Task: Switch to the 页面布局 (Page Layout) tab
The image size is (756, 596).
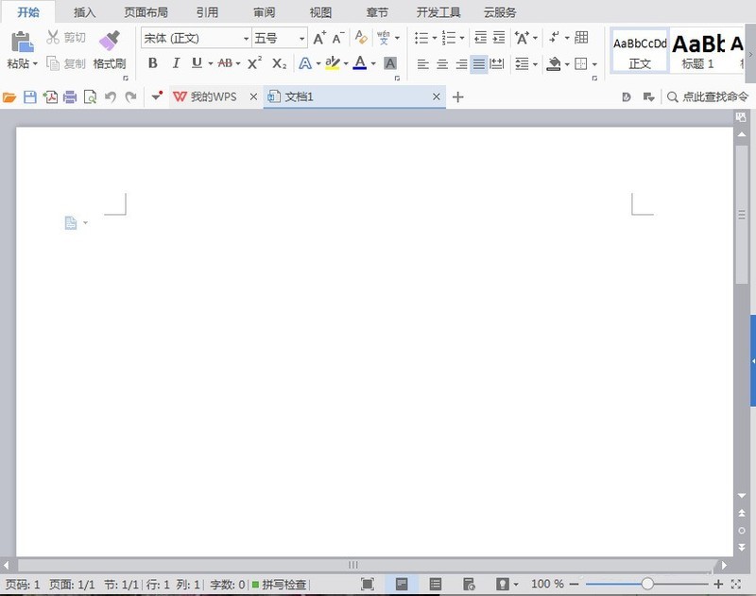Action: [x=146, y=12]
